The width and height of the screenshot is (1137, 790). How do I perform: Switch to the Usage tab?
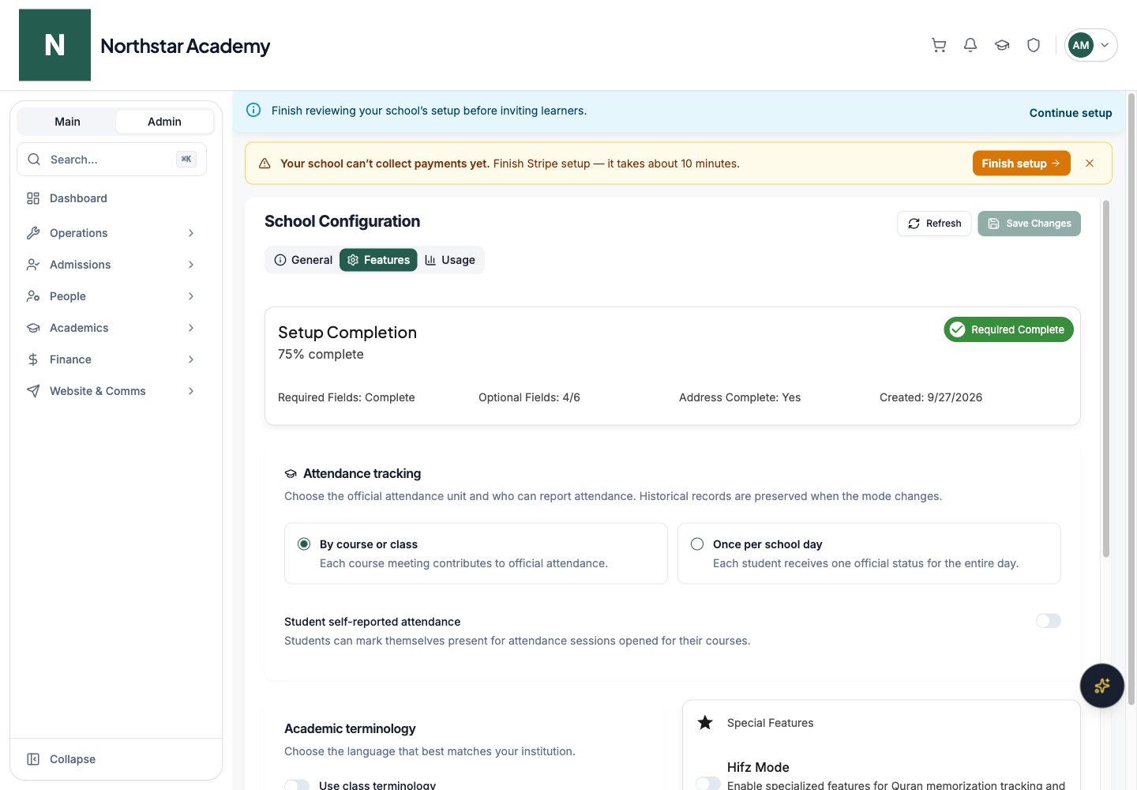(450, 260)
